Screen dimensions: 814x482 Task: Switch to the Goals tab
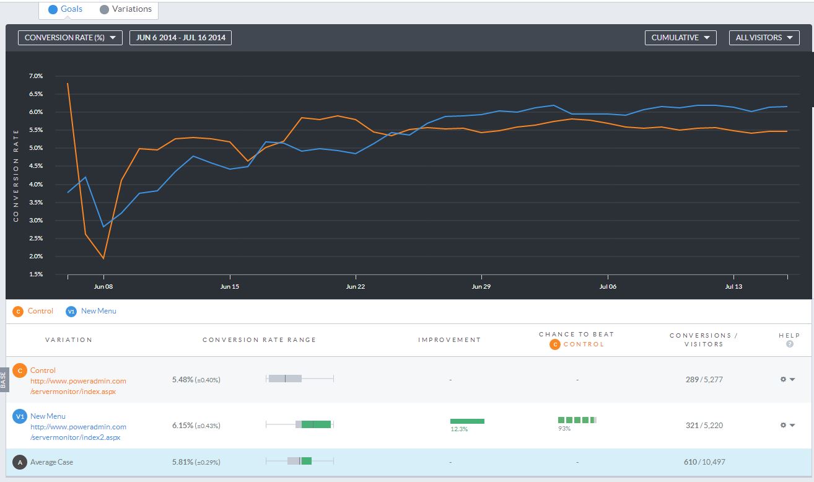pos(65,9)
